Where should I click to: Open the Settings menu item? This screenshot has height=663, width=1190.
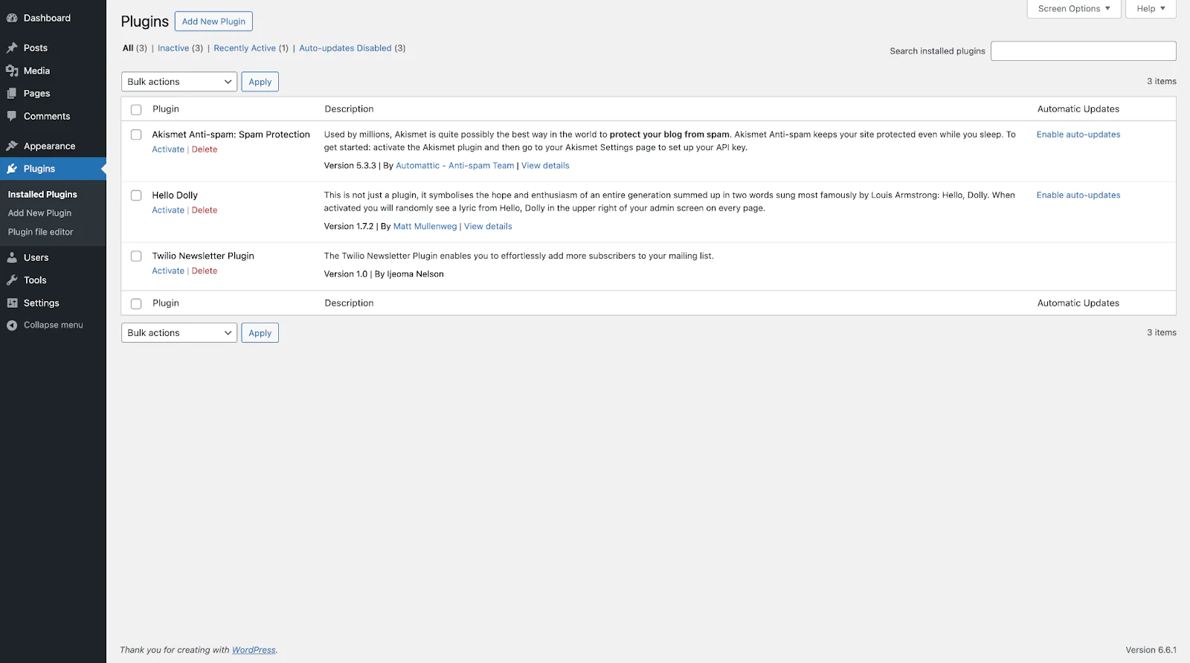coord(41,303)
